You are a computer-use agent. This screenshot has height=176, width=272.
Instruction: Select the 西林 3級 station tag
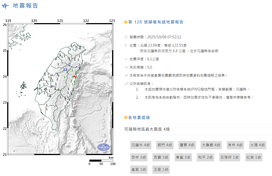coord(139,157)
